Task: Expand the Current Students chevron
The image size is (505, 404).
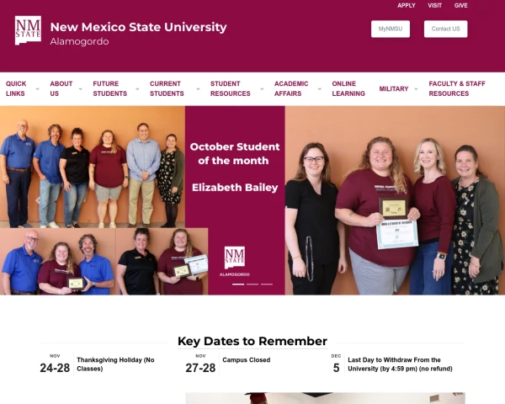Action: [x=198, y=89]
